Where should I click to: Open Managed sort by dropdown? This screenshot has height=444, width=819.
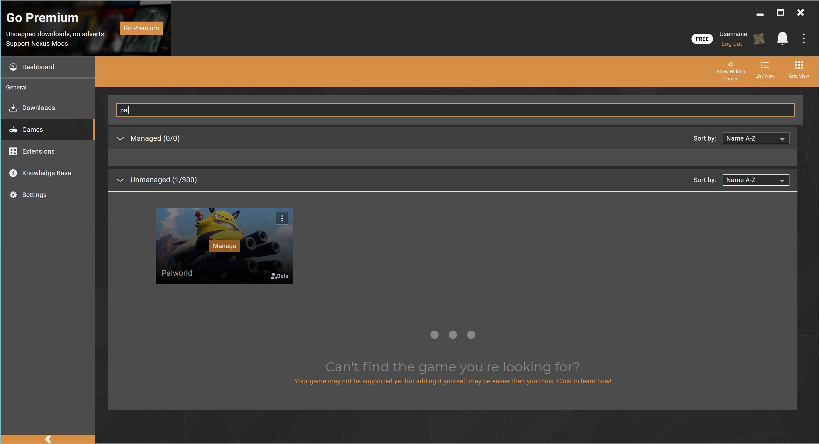click(755, 139)
